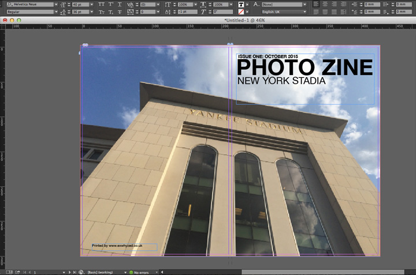This screenshot has width=416, height=275.
Task: Click the horizontal scrollbar at the bottom
Action: (323, 272)
